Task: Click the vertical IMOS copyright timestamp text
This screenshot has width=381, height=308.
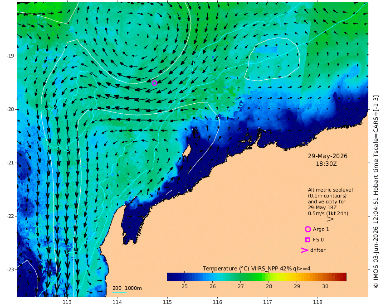Action: pyautogui.click(x=376, y=192)
